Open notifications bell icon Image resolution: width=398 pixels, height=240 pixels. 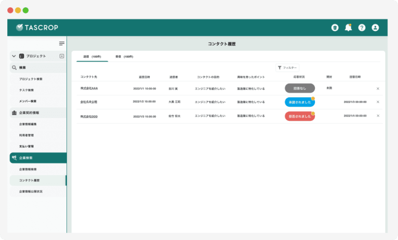(x=348, y=27)
